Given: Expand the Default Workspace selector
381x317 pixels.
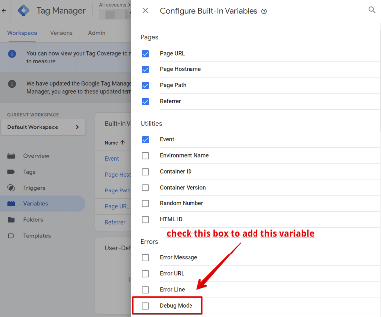Looking at the screenshot, I should click(43, 127).
